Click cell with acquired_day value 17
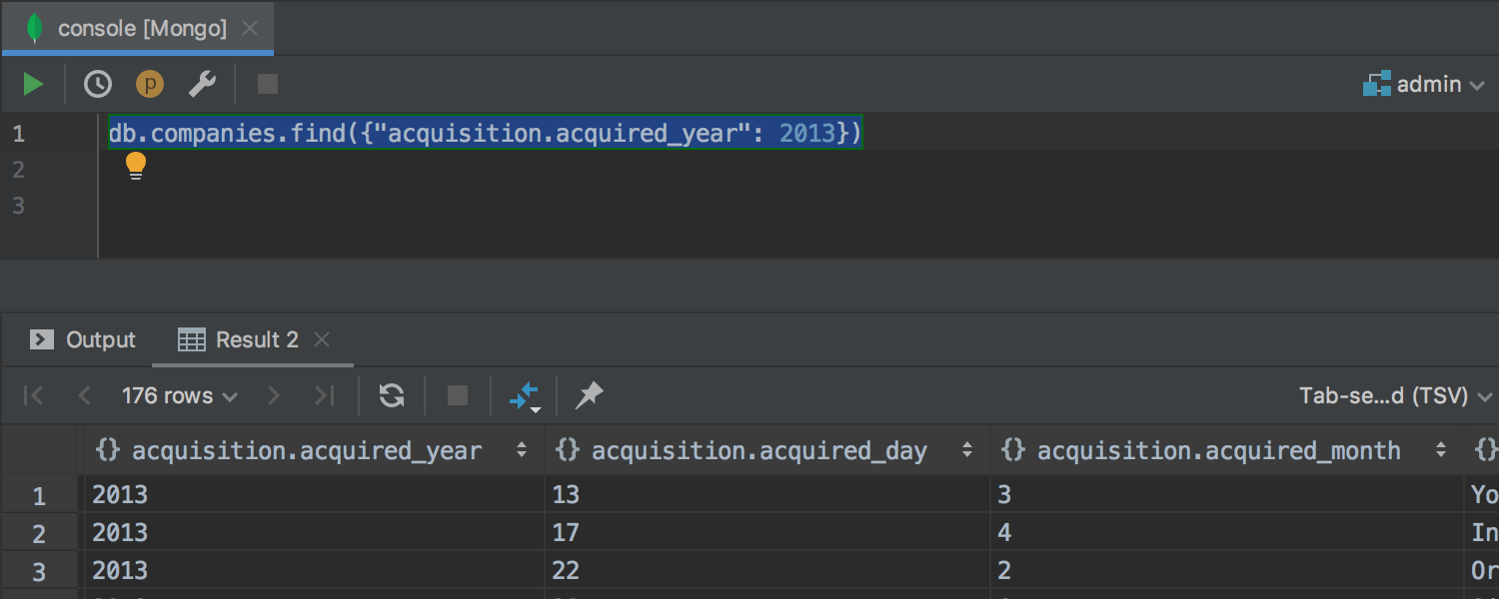The image size is (1499, 599). point(566,533)
